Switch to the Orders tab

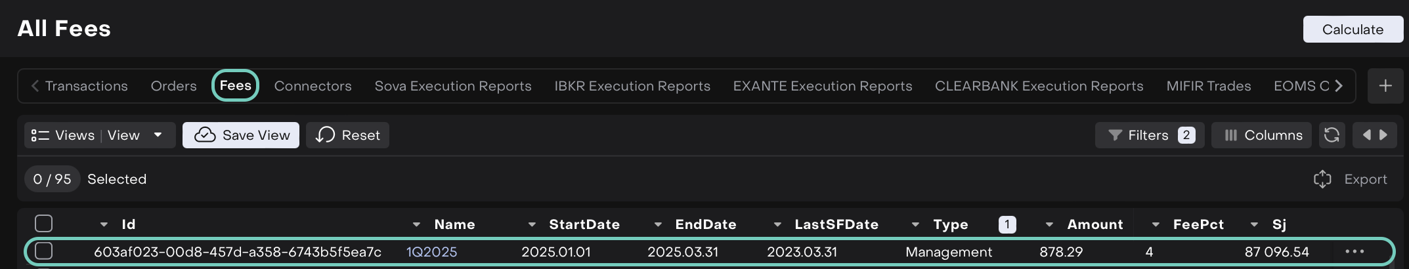[173, 86]
